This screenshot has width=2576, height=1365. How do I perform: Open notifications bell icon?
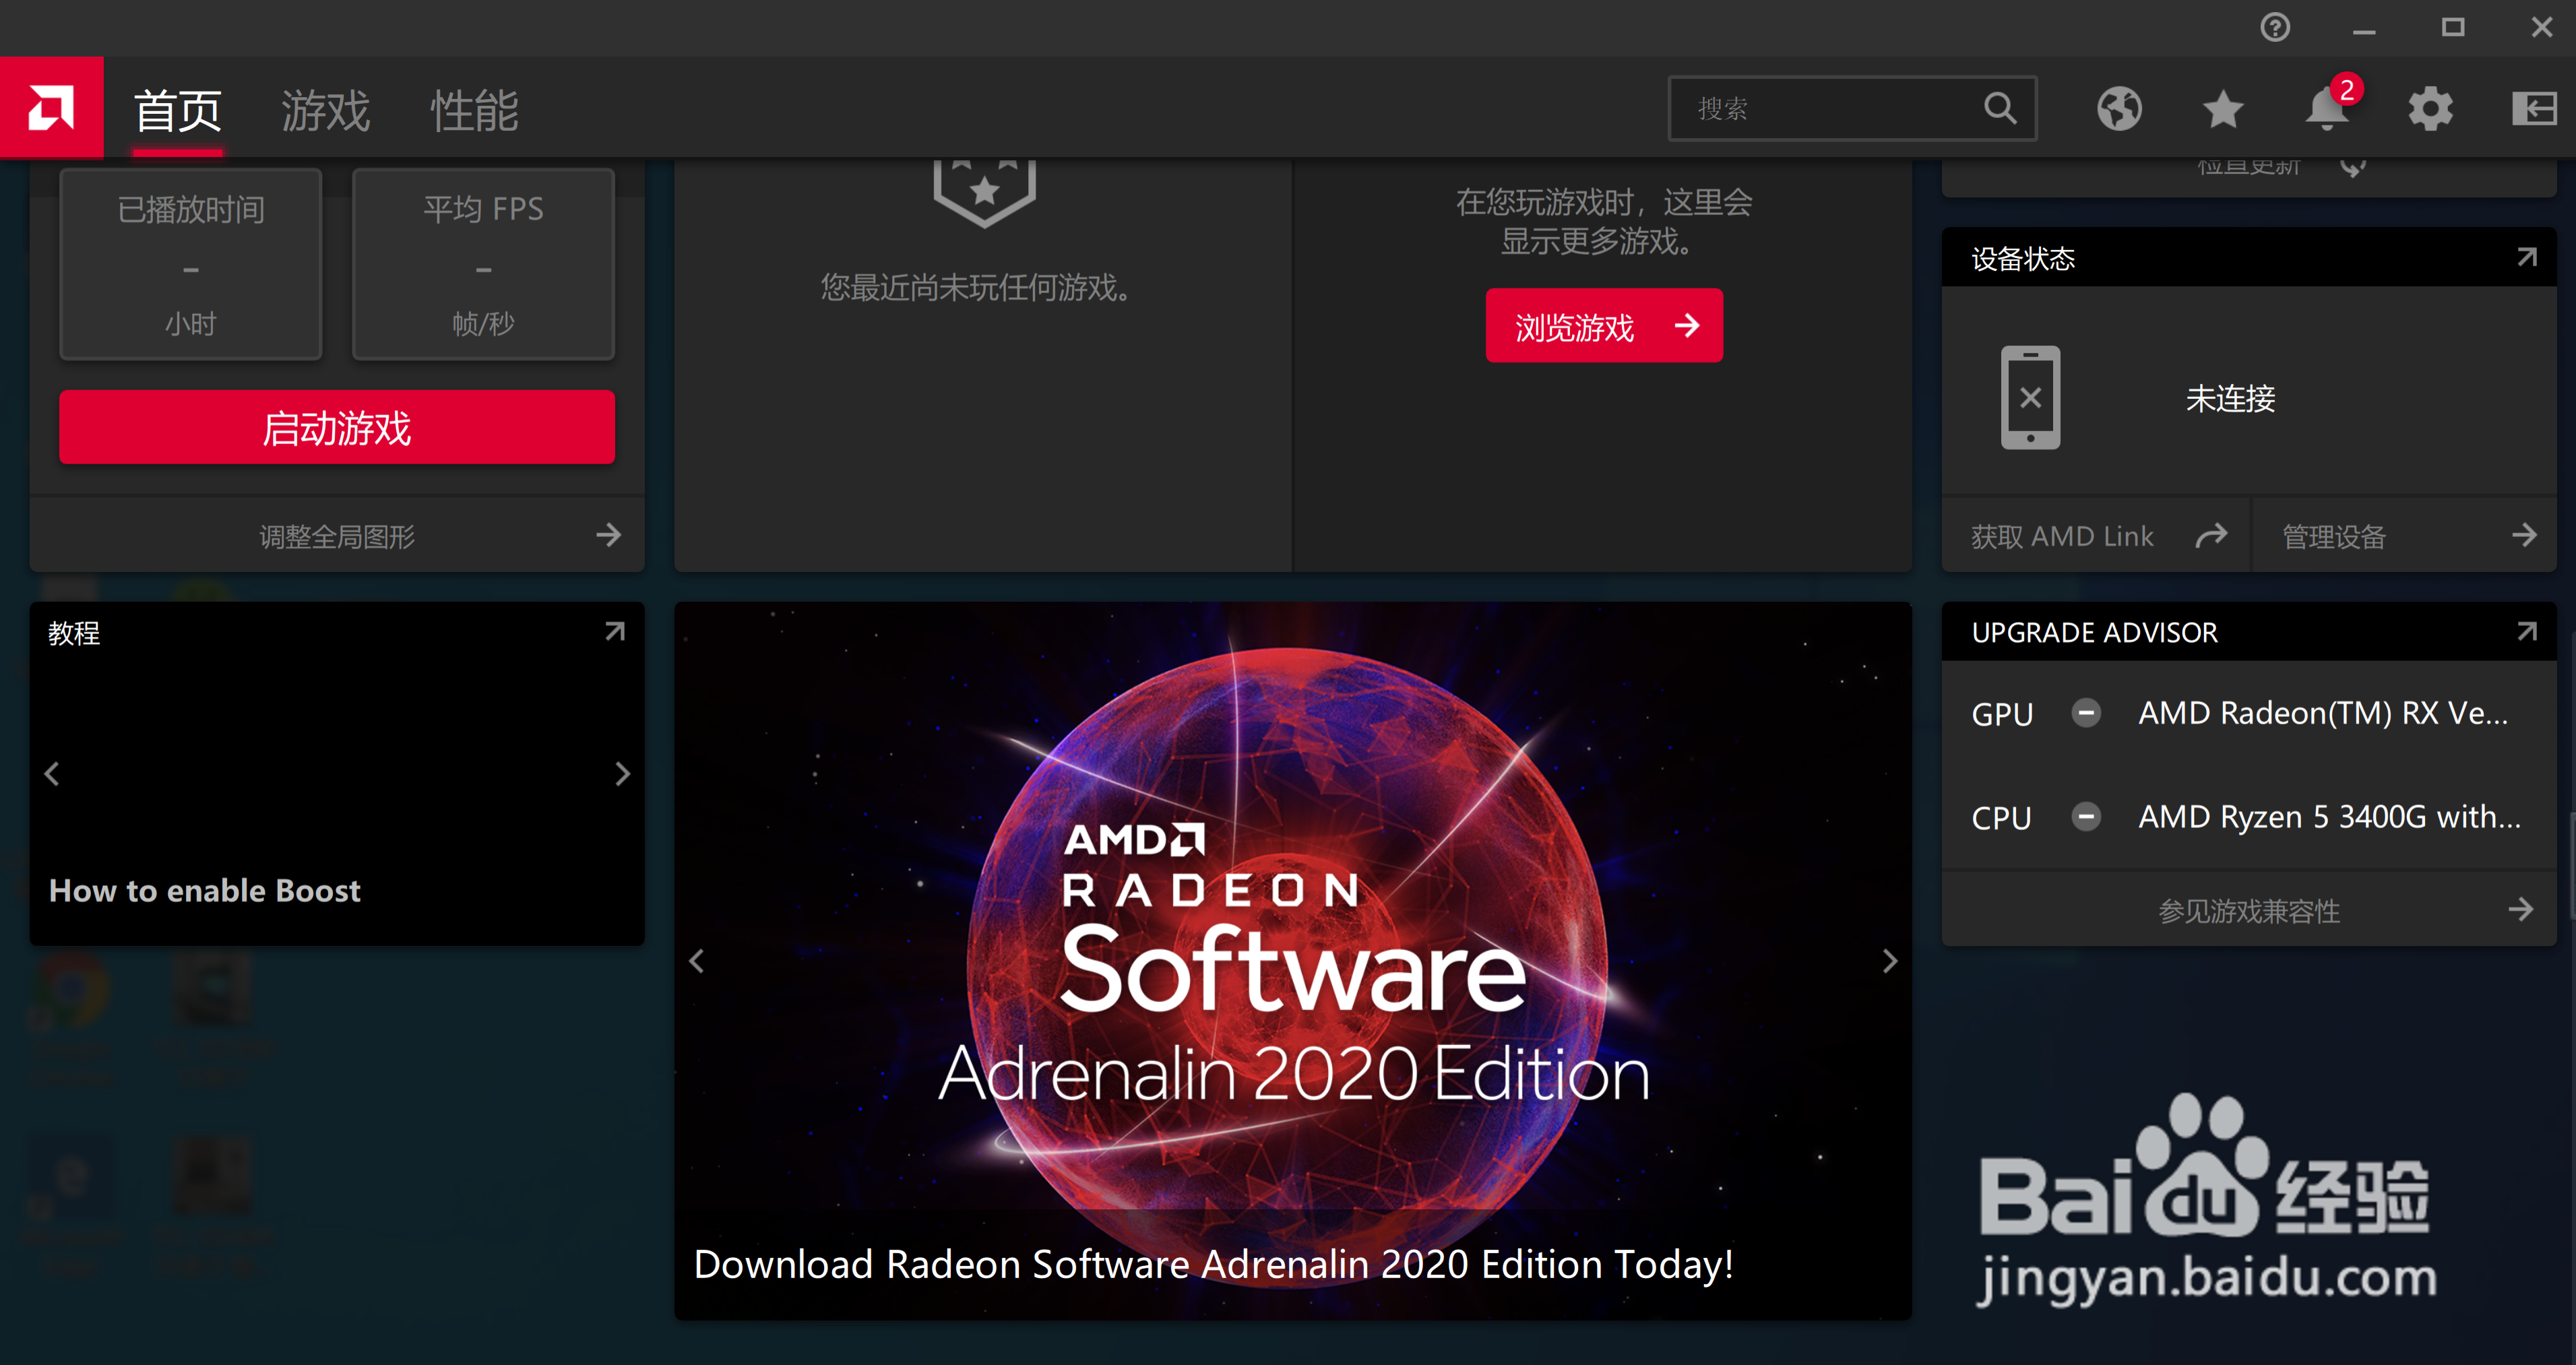2326,108
